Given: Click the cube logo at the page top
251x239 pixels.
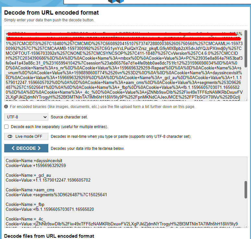Looking at the screenshot, I should click(x=116, y=2).
